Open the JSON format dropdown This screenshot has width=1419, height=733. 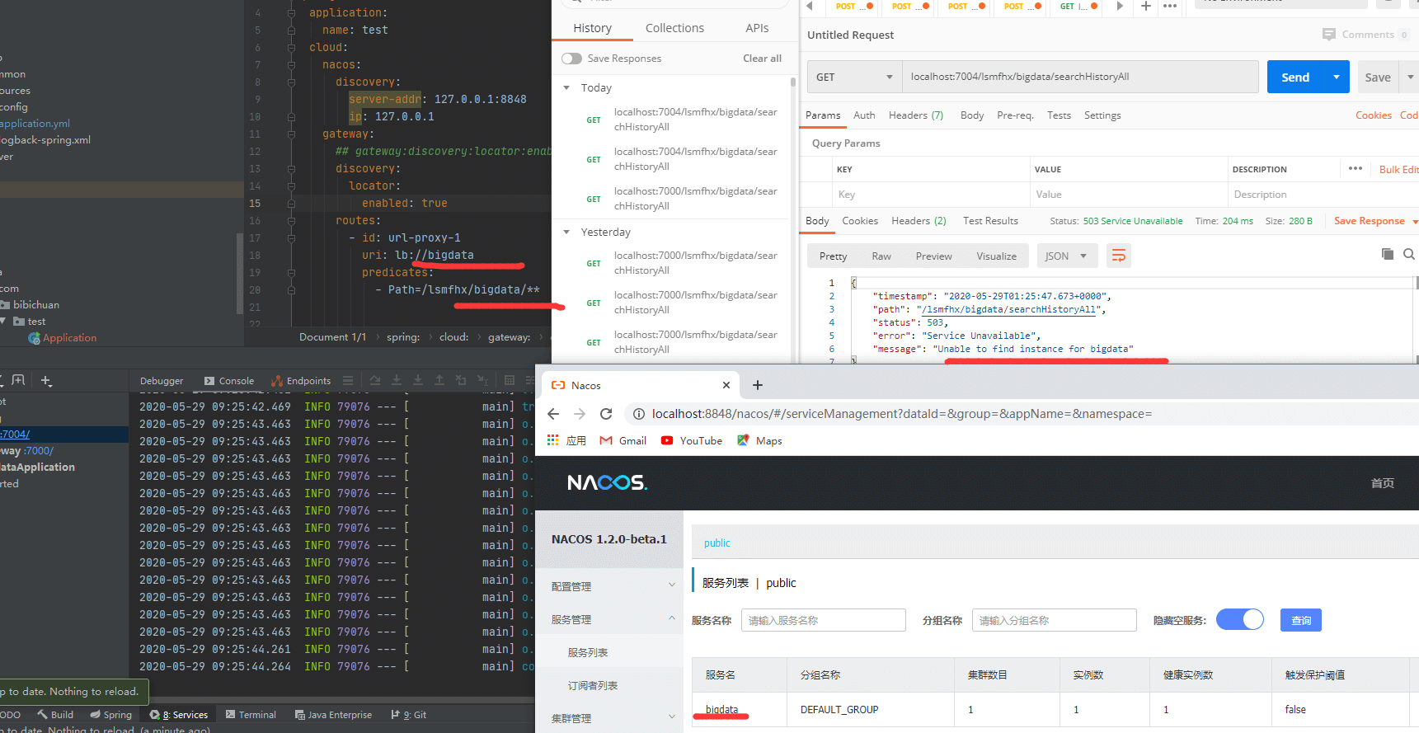1066,256
